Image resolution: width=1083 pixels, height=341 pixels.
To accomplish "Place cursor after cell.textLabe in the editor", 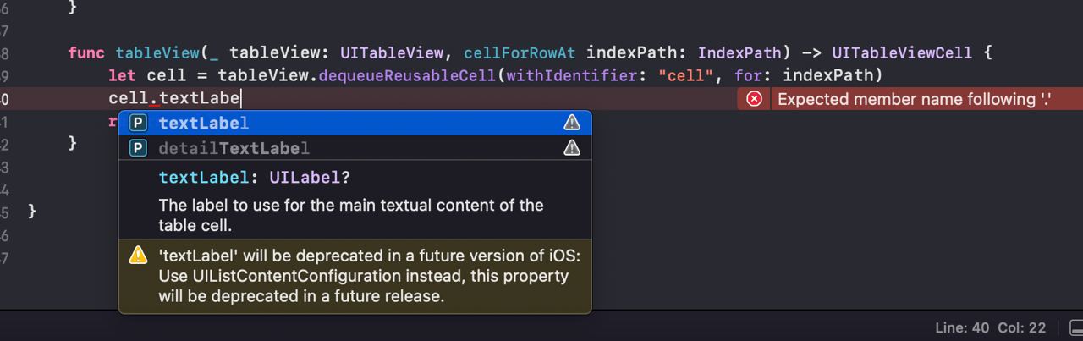I will [x=241, y=99].
